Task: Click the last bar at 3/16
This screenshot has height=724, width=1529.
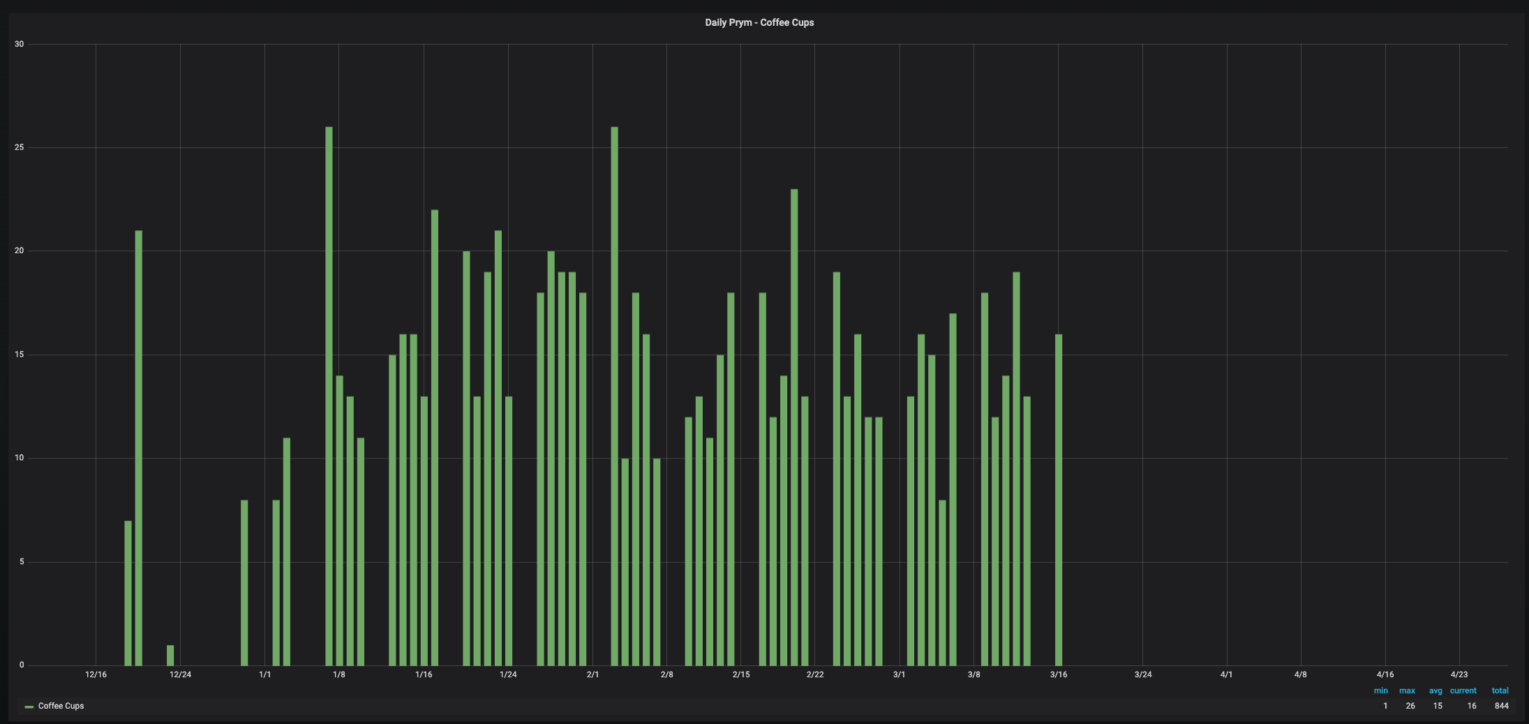Action: tap(1059, 500)
